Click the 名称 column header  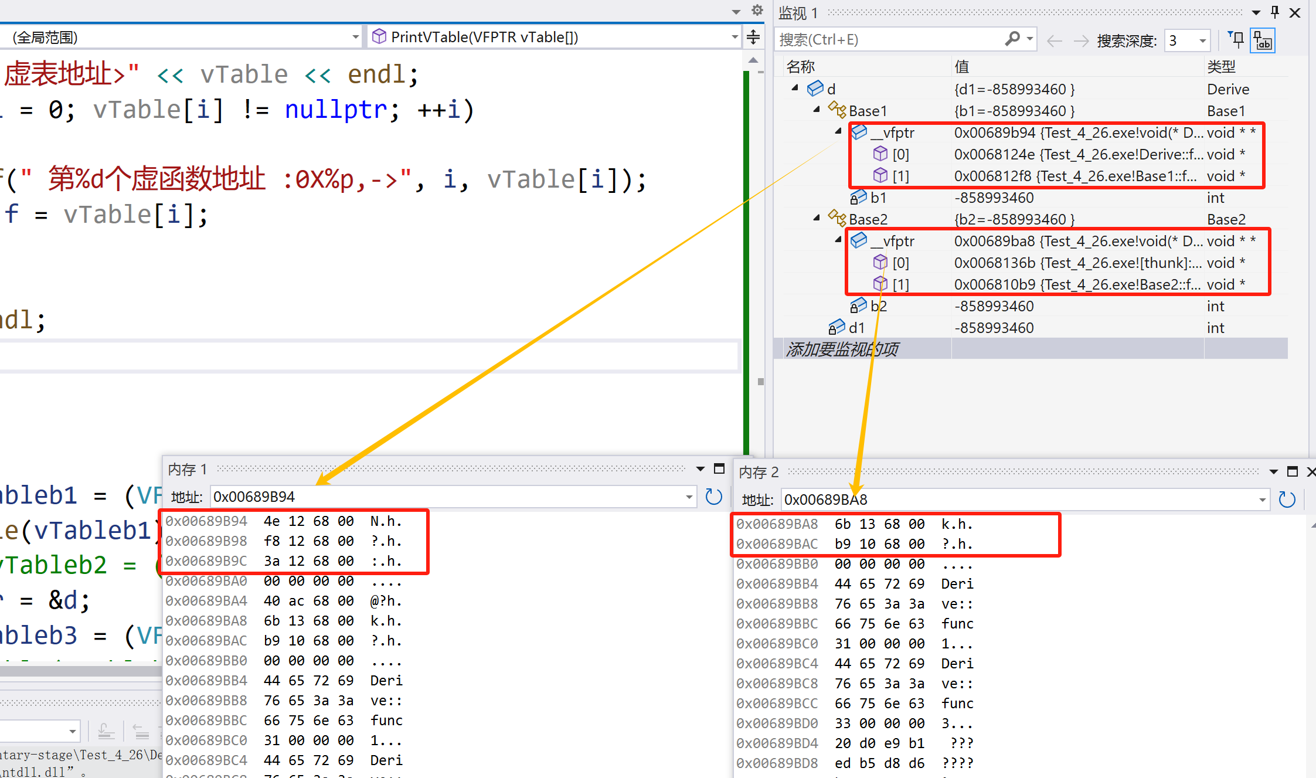coord(801,67)
